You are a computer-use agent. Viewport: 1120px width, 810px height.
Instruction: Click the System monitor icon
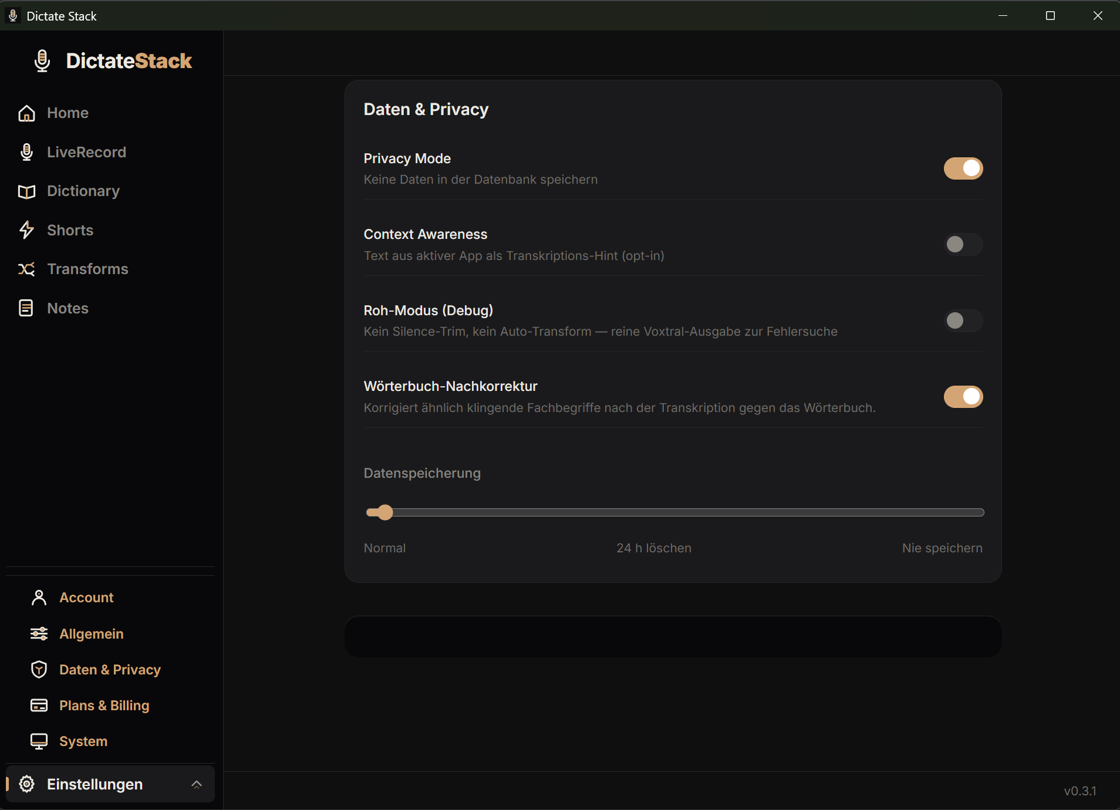pos(39,741)
